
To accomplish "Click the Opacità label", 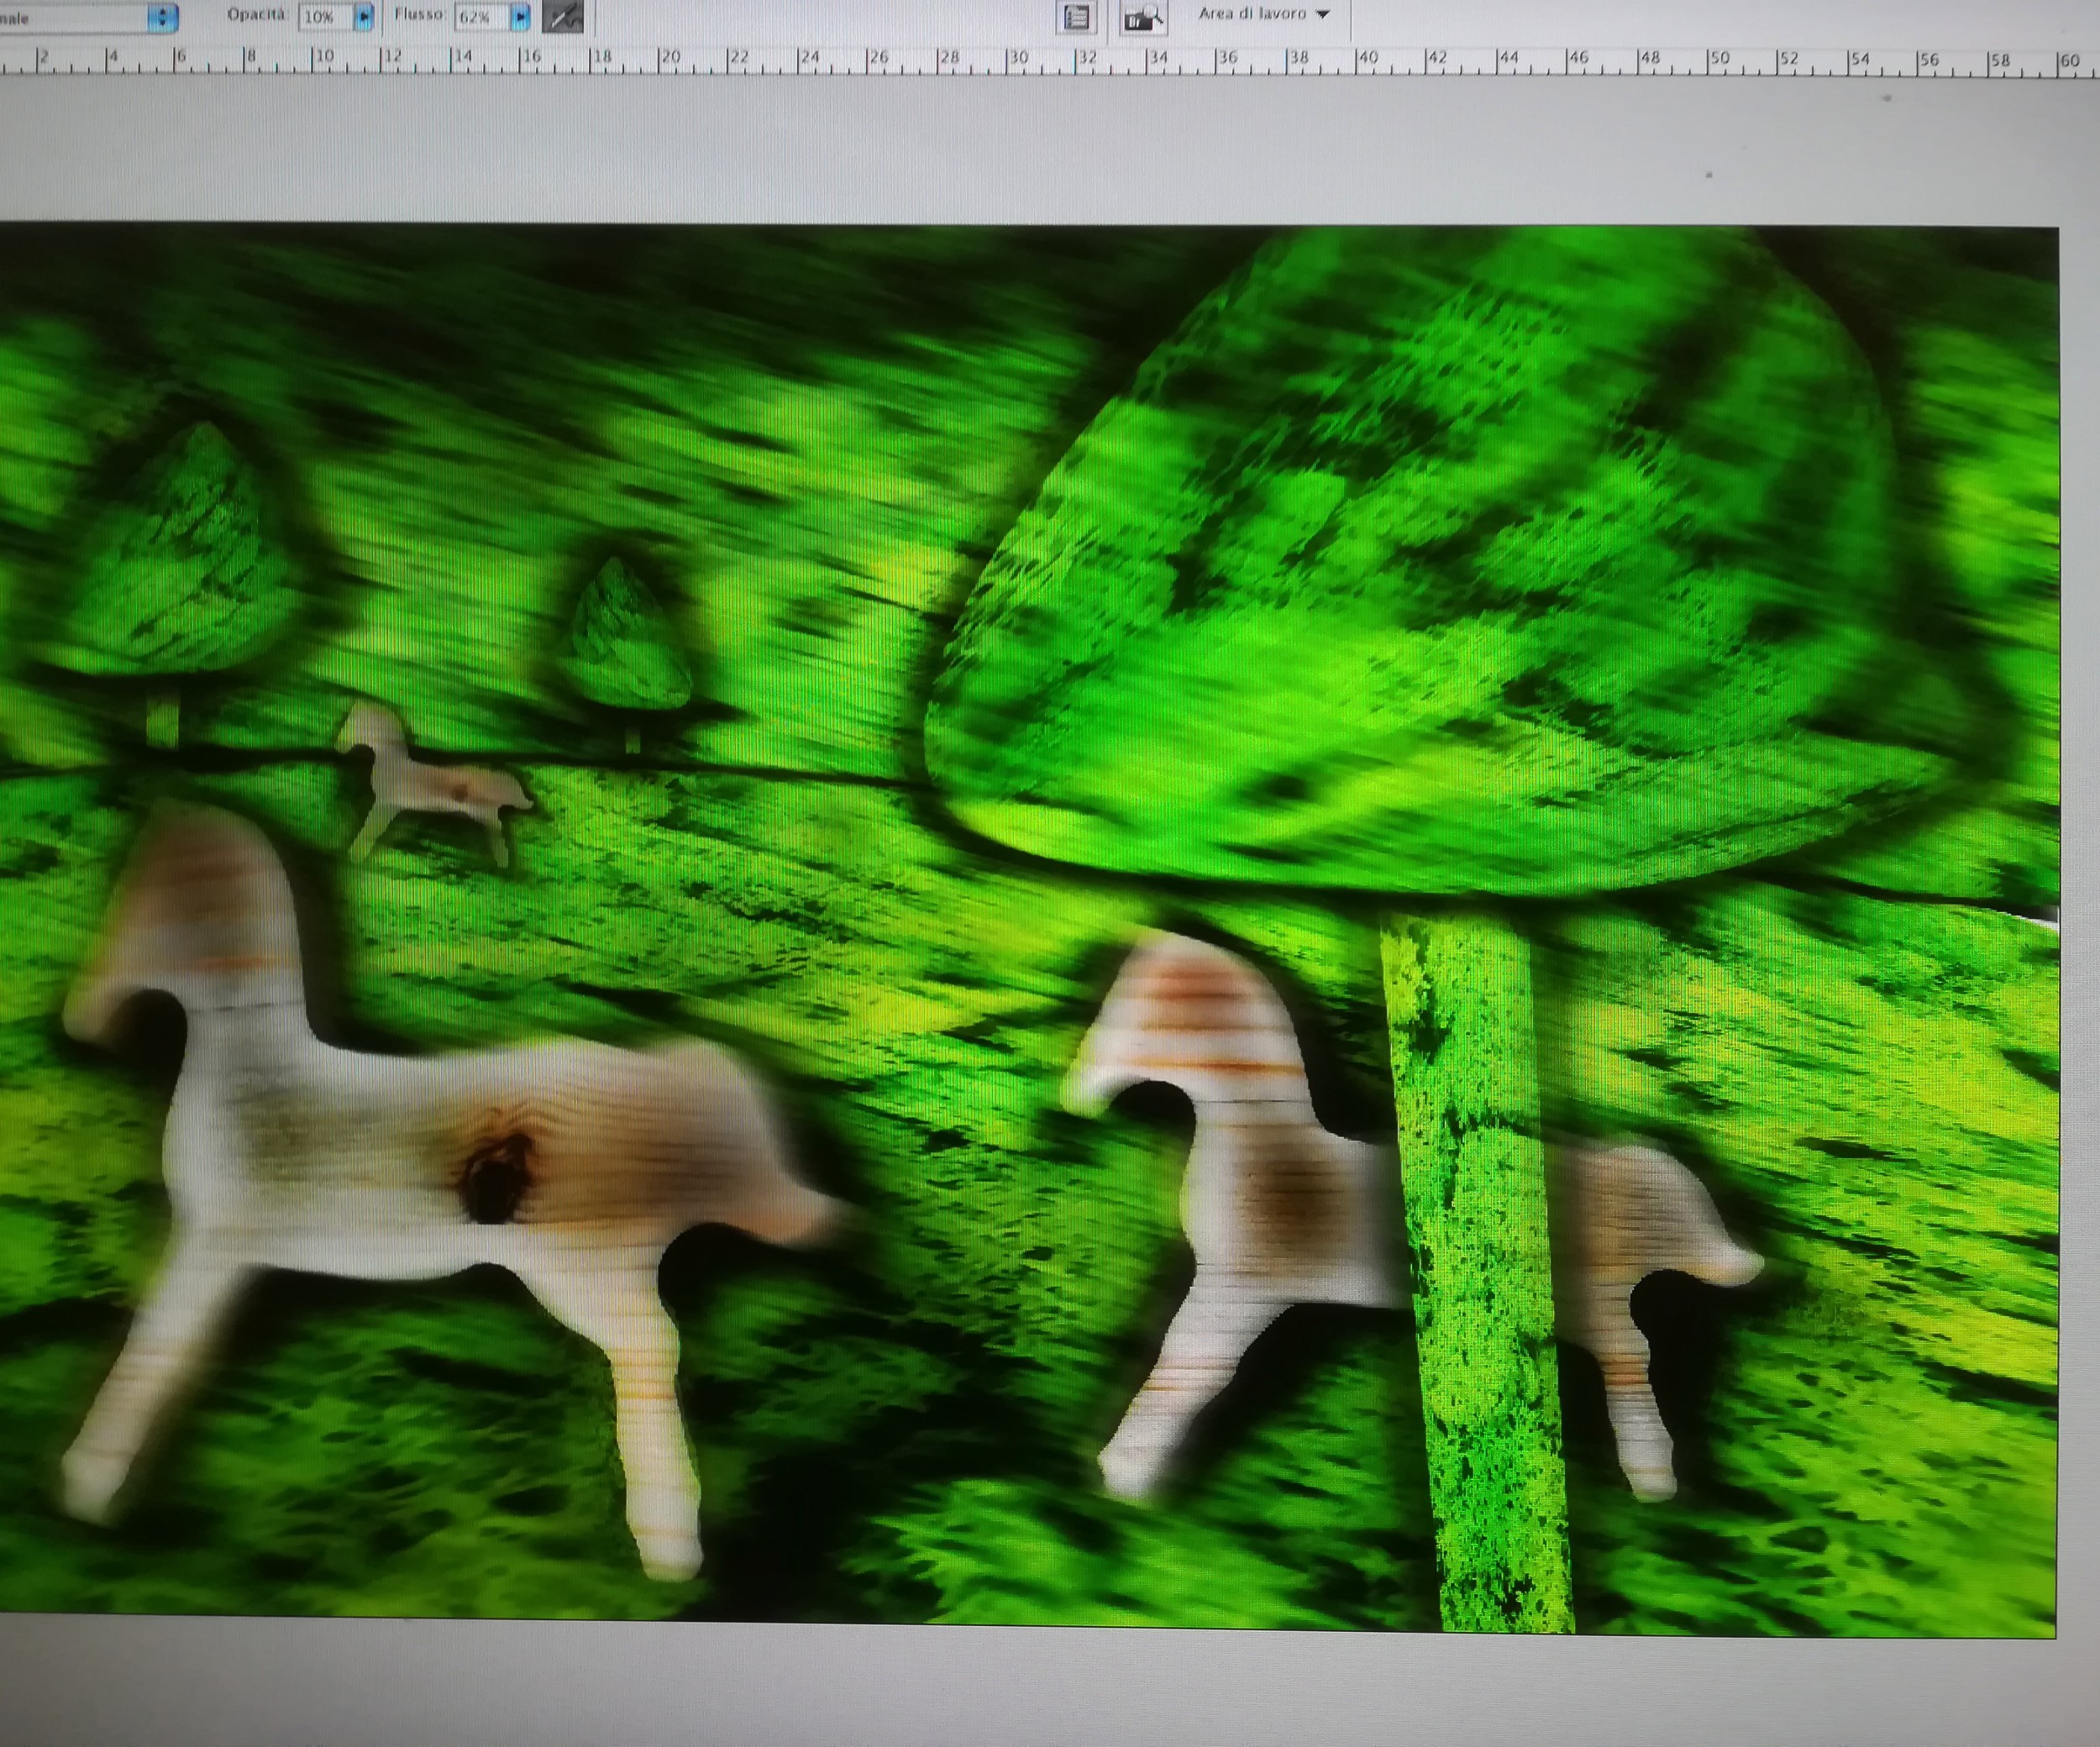I will pos(257,15).
